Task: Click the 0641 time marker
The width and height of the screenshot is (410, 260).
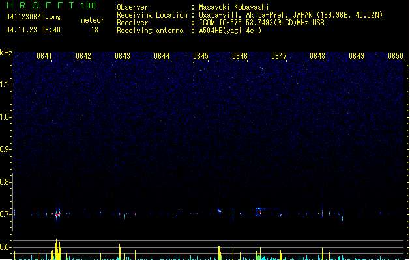Action: [x=44, y=56]
